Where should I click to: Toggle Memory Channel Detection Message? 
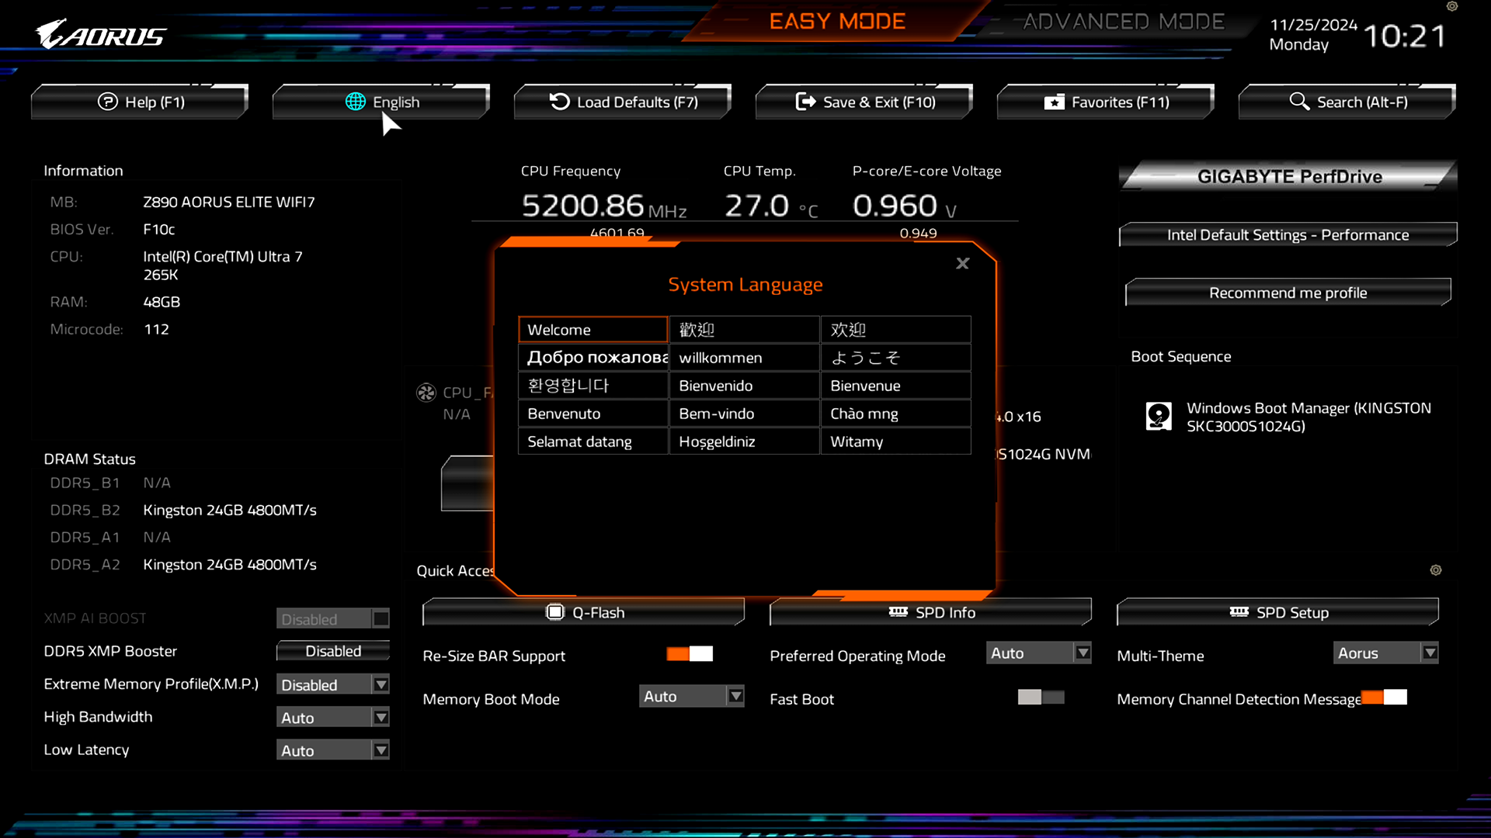1385,698
